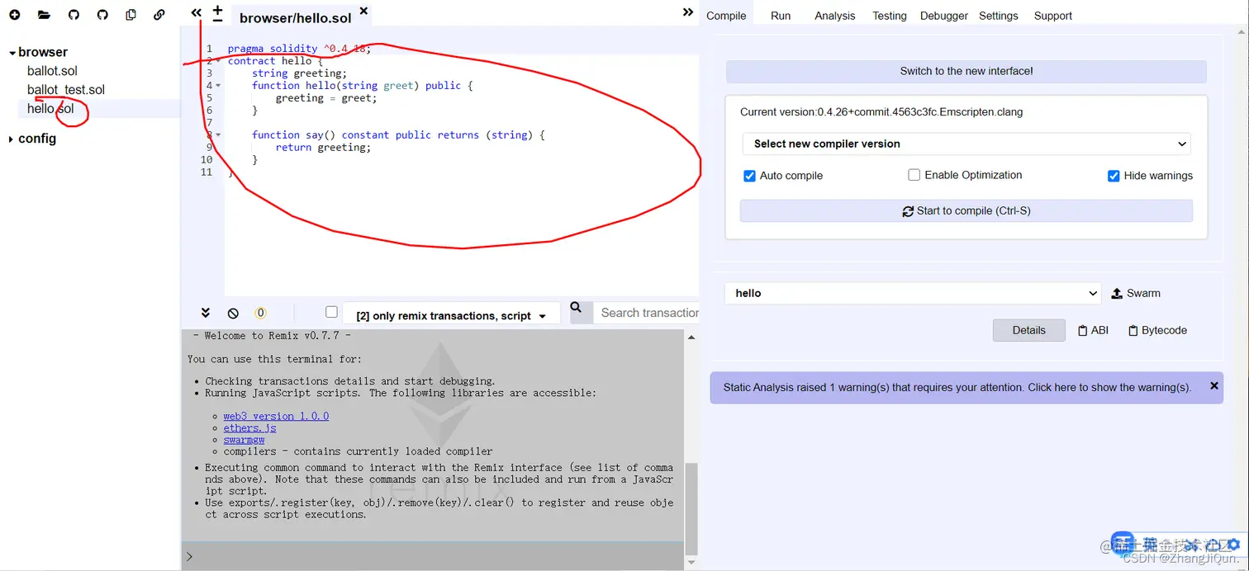The height and width of the screenshot is (571, 1249).
Task: Collapse the browser folder in file tree
Action: tap(12, 53)
